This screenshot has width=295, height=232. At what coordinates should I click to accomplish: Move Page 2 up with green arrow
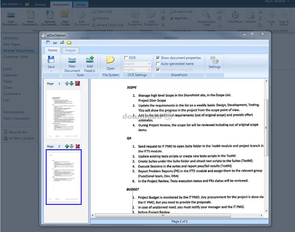pos(67,146)
